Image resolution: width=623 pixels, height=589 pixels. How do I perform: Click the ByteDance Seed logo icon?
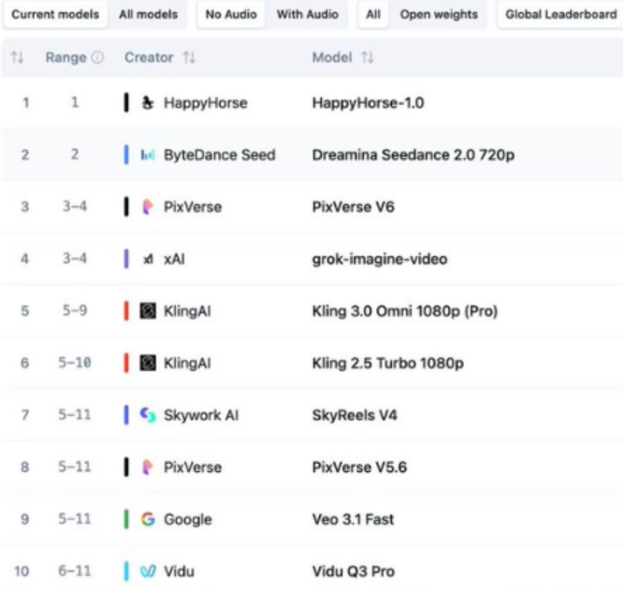pyautogui.click(x=148, y=155)
